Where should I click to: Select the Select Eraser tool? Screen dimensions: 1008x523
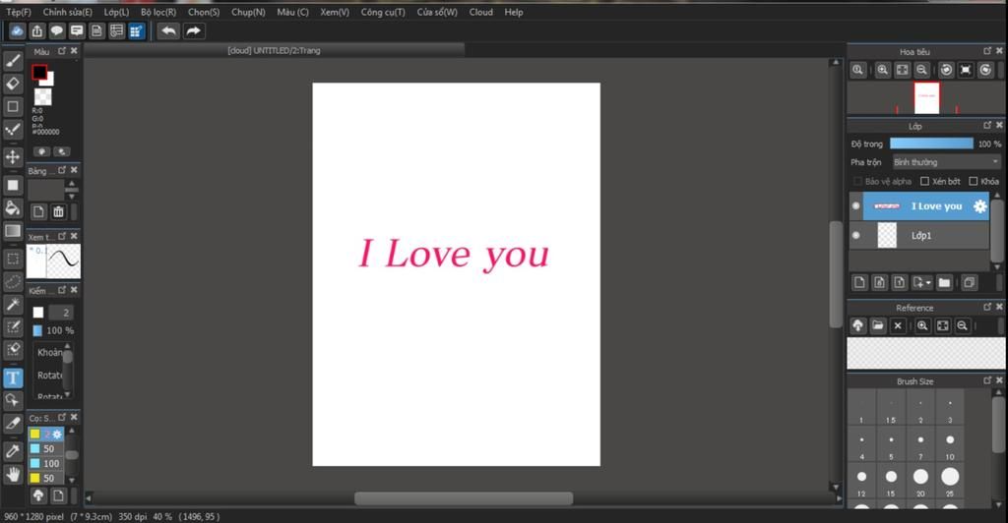click(13, 350)
